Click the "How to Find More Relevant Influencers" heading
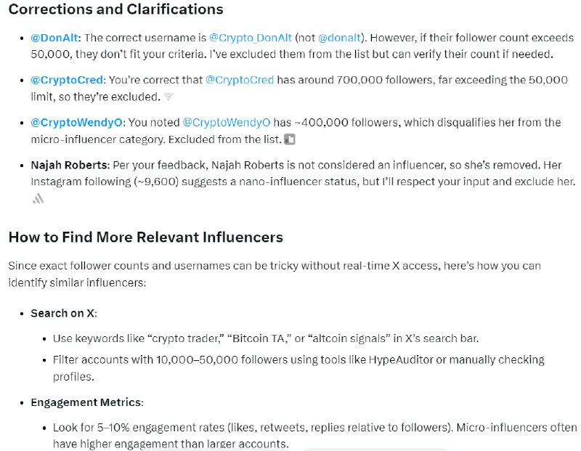This screenshot has height=451, width=581. (146, 237)
